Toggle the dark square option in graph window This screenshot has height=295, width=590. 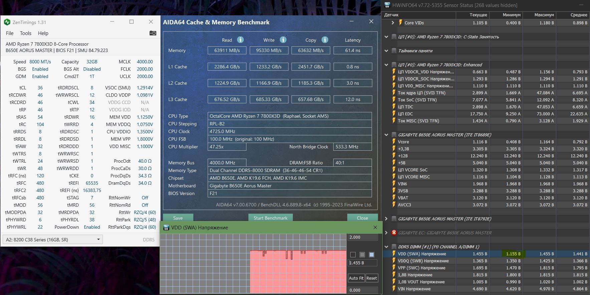[353, 255]
